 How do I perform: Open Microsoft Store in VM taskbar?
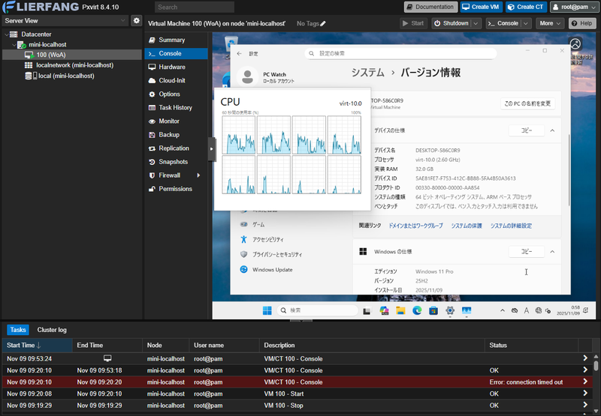(x=433, y=310)
